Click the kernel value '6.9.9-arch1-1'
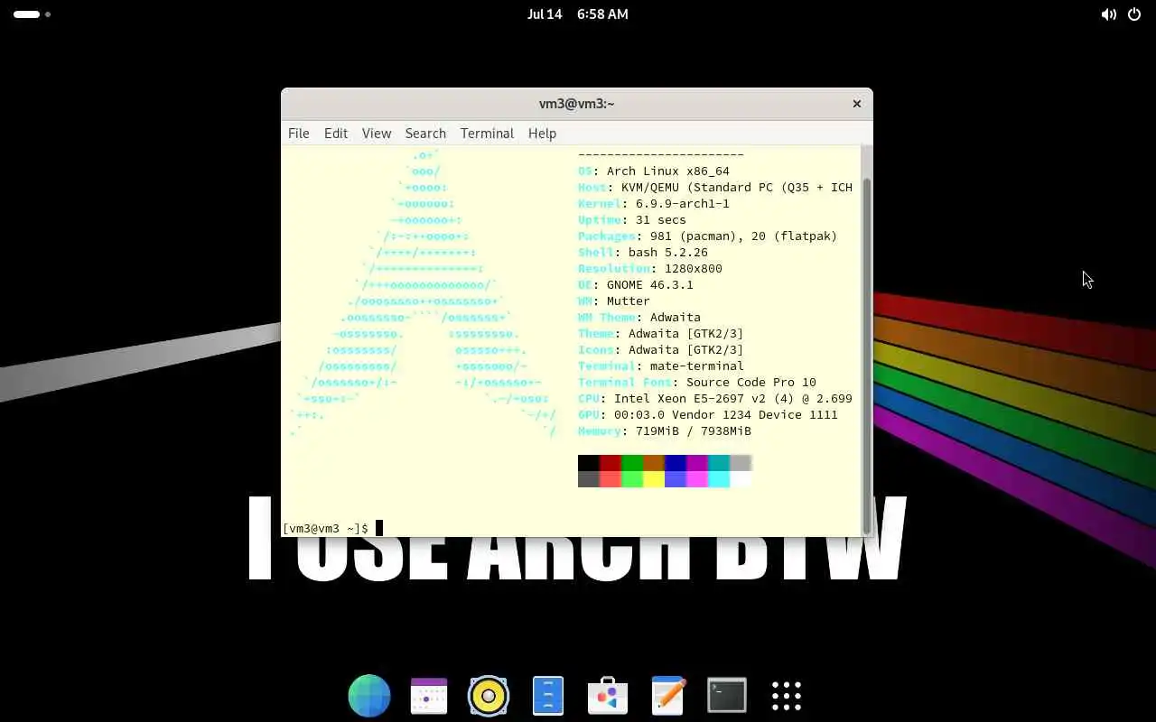 coord(683,204)
